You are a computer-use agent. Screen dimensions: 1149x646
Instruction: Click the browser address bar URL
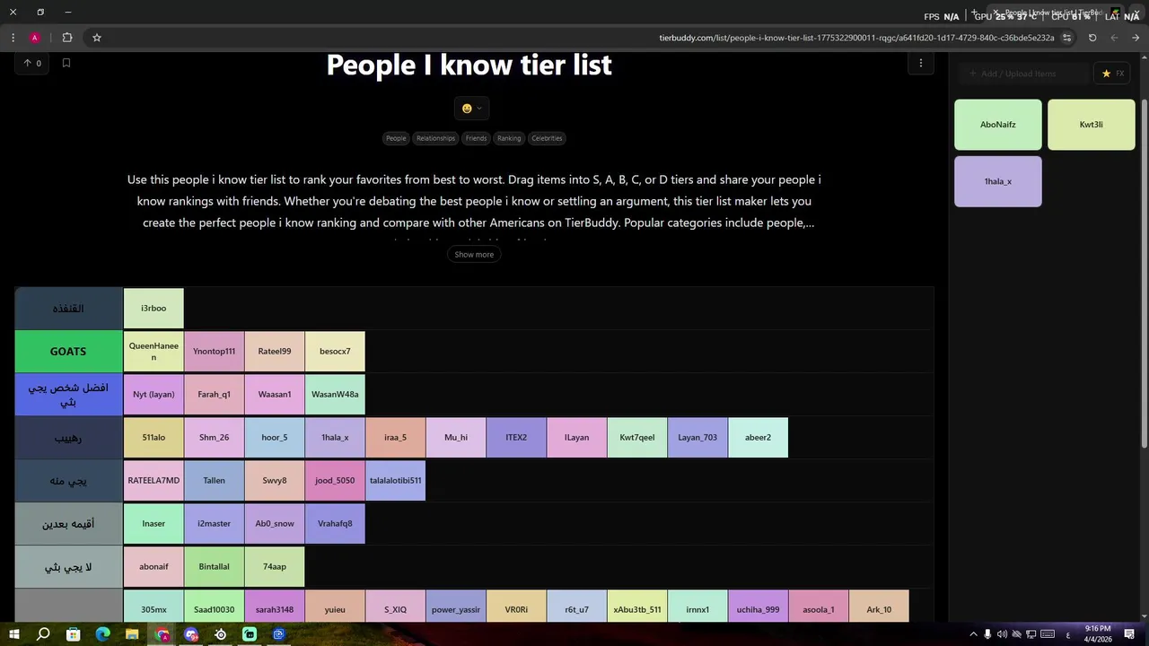coord(856,38)
